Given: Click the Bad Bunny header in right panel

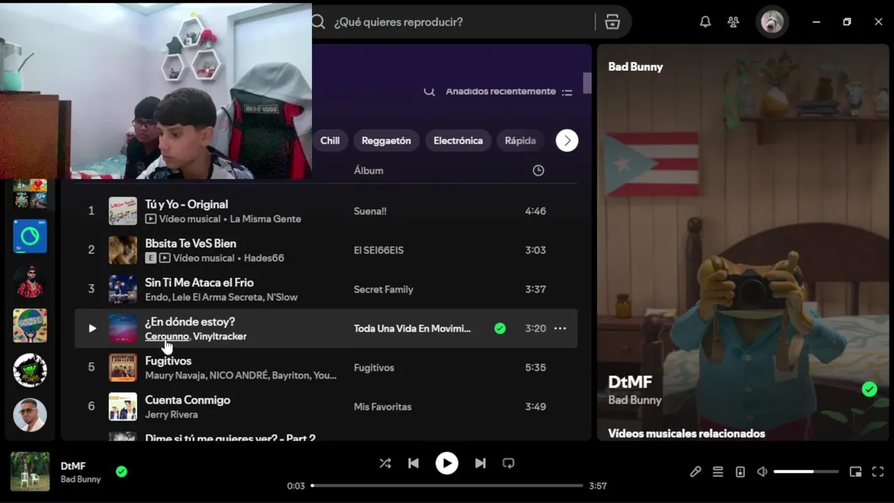Looking at the screenshot, I should coord(636,66).
